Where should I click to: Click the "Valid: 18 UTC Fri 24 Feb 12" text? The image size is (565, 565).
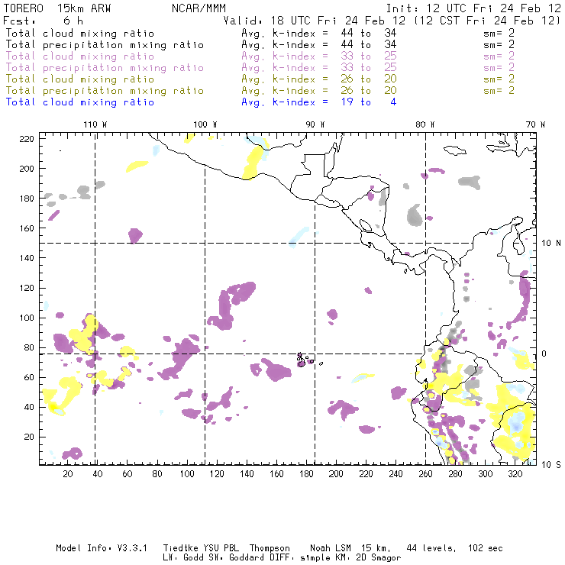pos(315,21)
